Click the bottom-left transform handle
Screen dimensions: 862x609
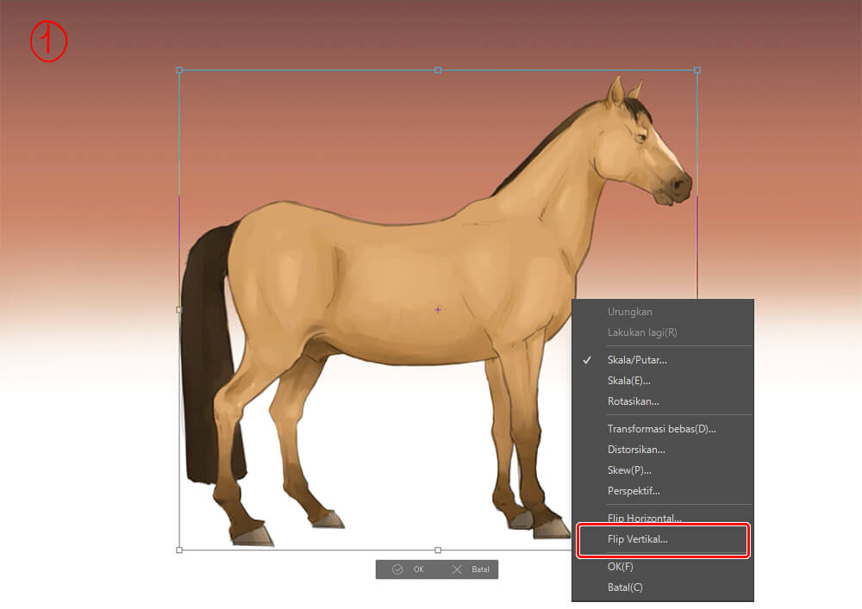(179, 549)
